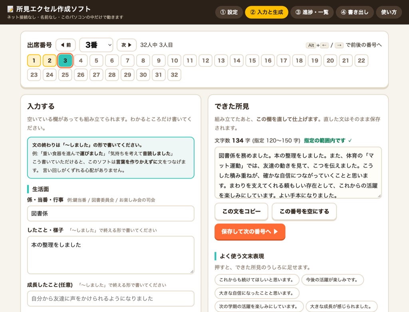Click the したこと・様子 textarea
409x312 pixels.
point(111,255)
